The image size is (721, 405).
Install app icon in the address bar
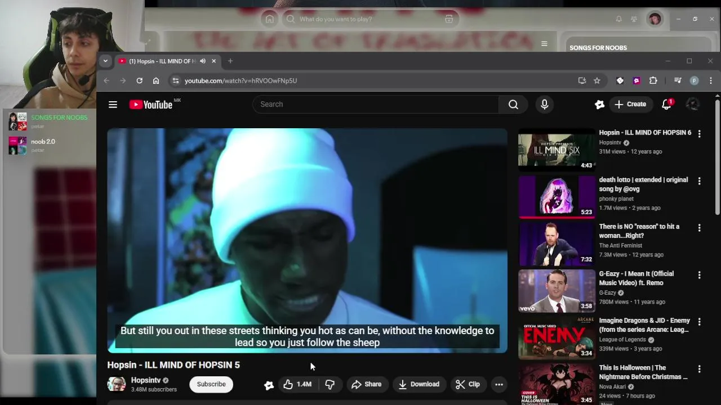[582, 80]
